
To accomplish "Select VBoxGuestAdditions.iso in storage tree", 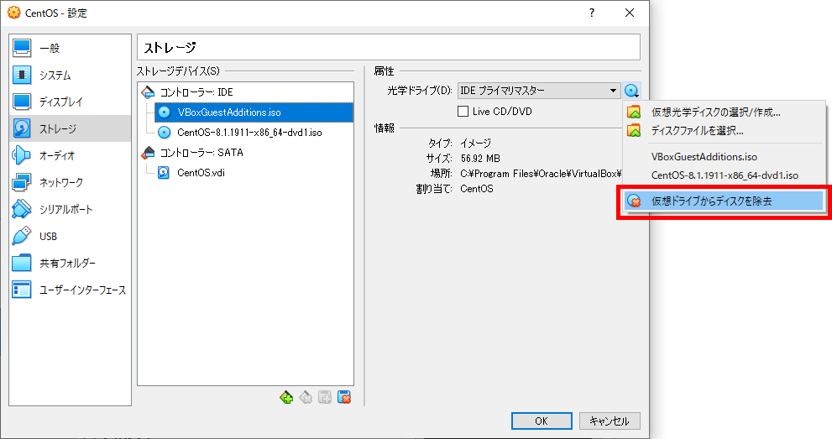I will pyautogui.click(x=254, y=112).
